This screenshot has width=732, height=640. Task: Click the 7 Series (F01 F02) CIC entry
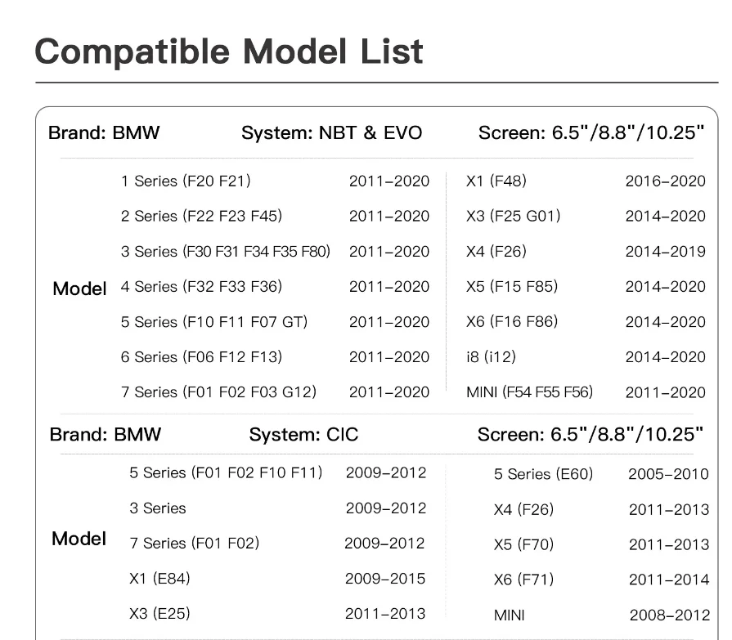click(194, 543)
